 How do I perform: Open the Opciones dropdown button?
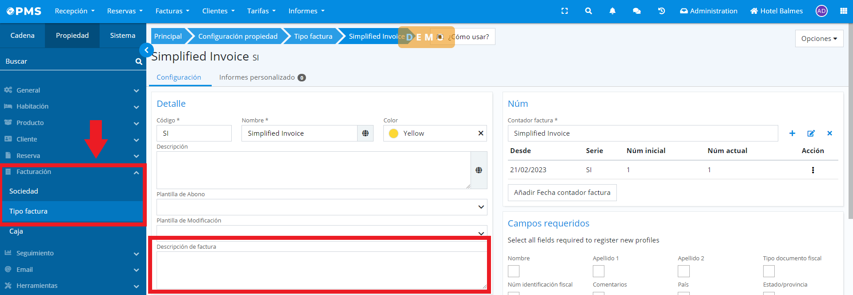pyautogui.click(x=819, y=39)
